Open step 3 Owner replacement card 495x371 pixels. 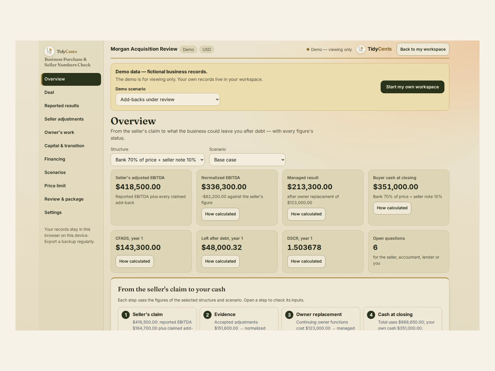tap(321, 319)
